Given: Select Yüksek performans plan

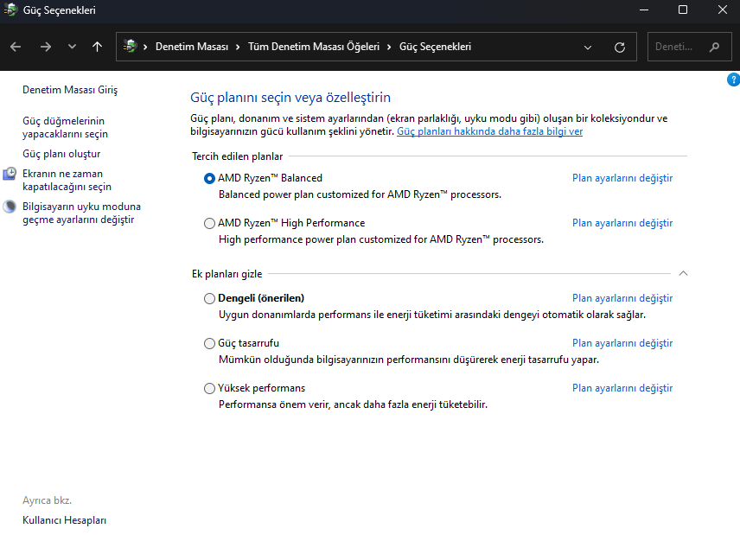Looking at the screenshot, I should 209,388.
